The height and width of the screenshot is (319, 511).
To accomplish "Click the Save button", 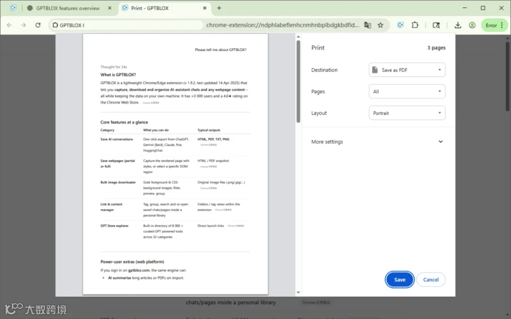I will 400,280.
